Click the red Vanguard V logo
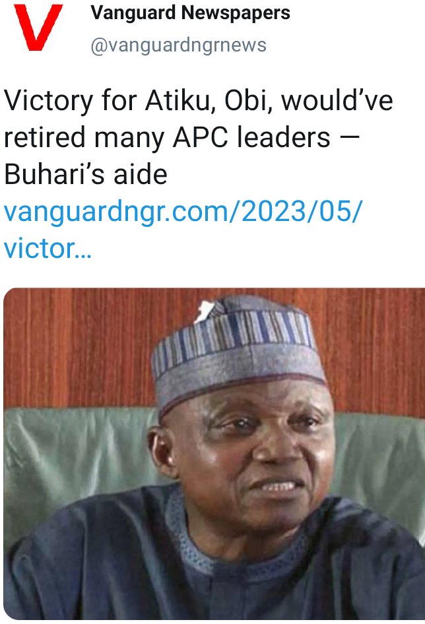 [x=39, y=27]
